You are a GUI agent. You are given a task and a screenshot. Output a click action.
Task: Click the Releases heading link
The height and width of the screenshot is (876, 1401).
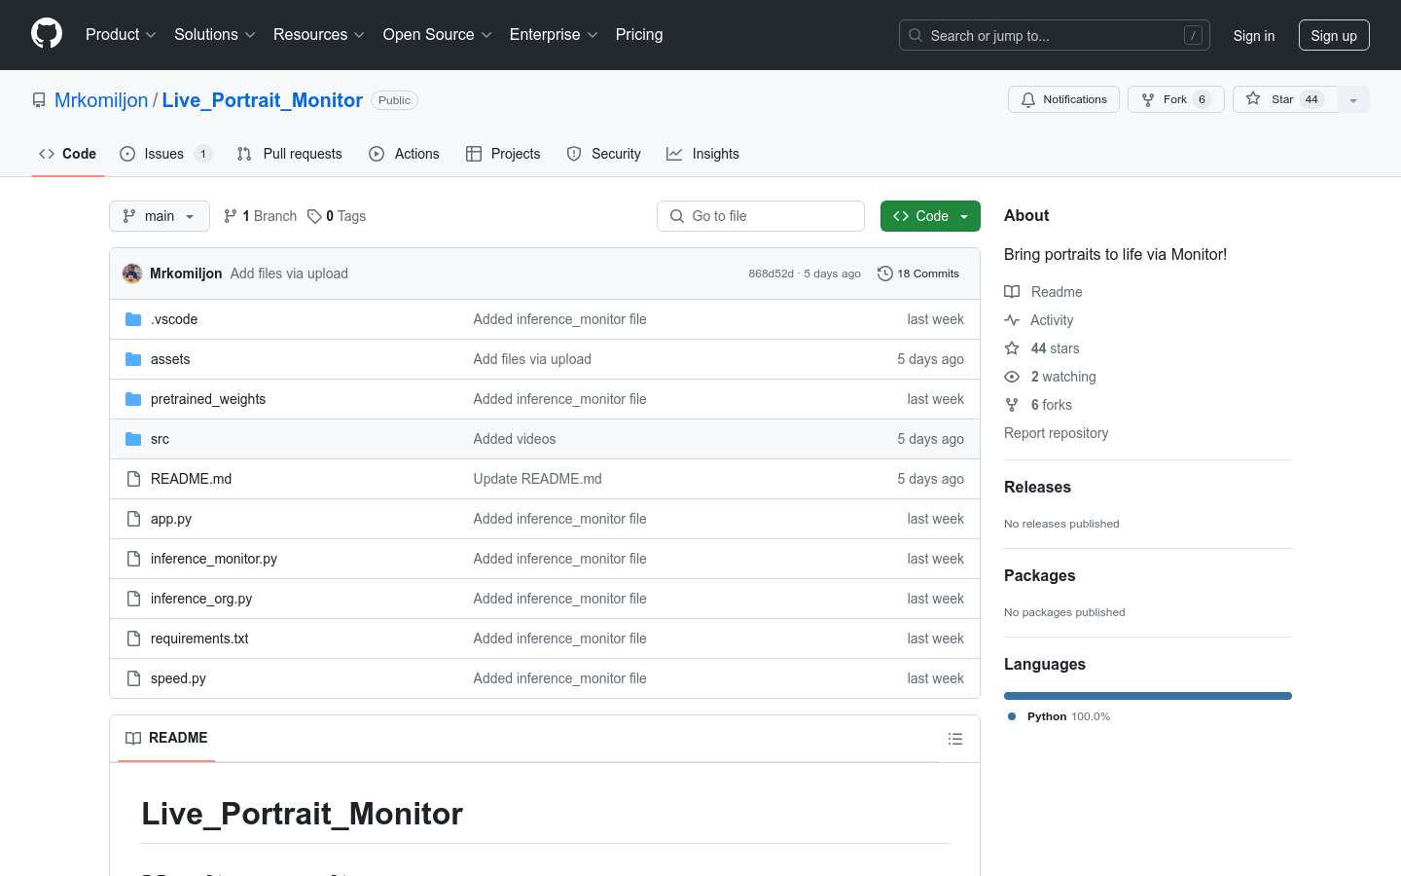tap(1037, 487)
